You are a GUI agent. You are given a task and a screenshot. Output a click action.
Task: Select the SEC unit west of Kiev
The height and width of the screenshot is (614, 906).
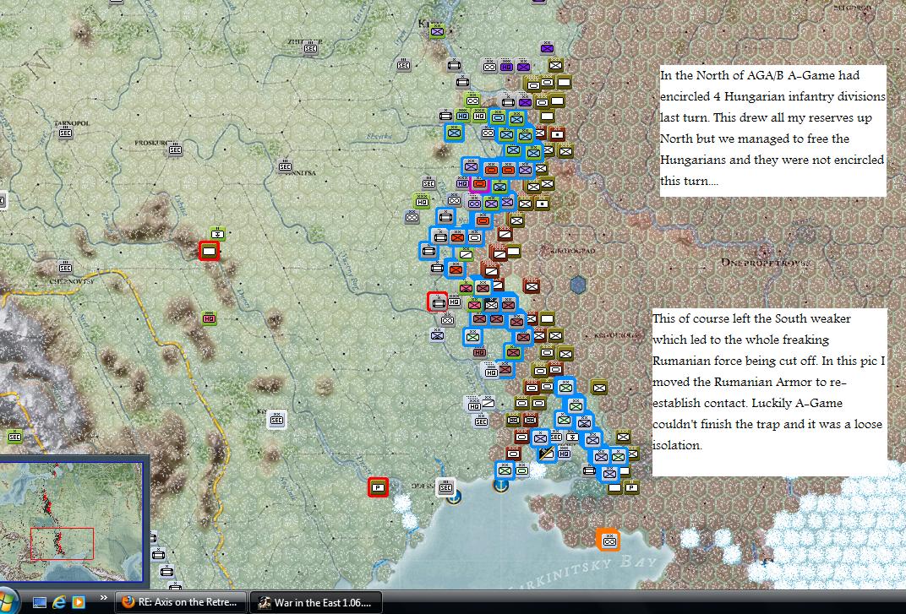coord(404,65)
